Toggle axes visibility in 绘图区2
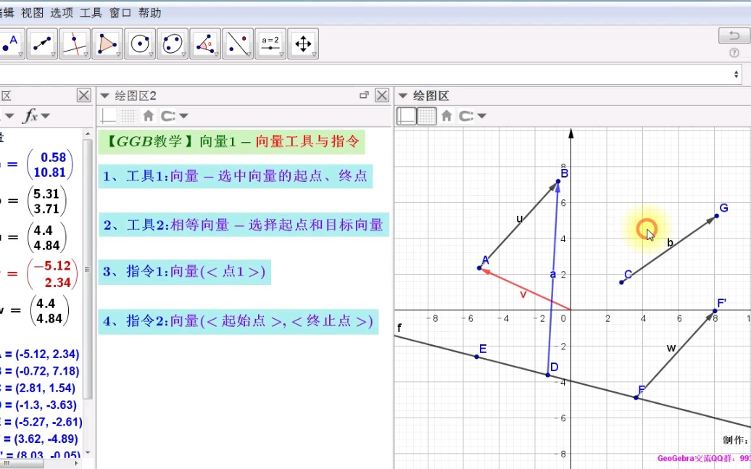 click(108, 115)
